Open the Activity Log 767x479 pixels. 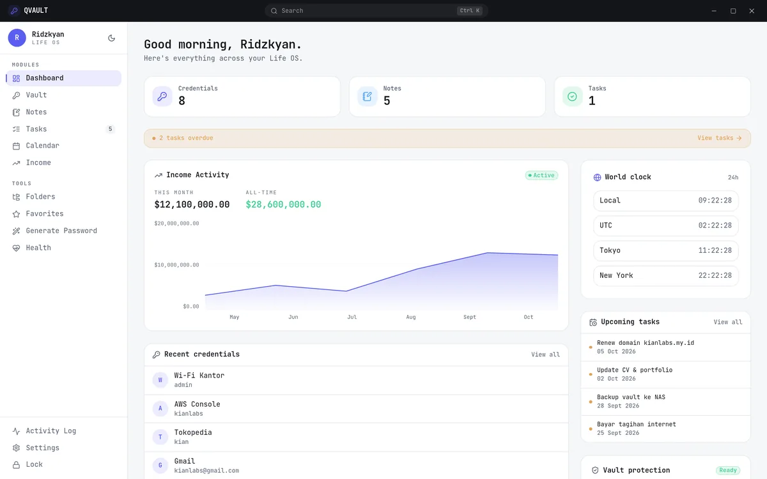click(x=63, y=431)
